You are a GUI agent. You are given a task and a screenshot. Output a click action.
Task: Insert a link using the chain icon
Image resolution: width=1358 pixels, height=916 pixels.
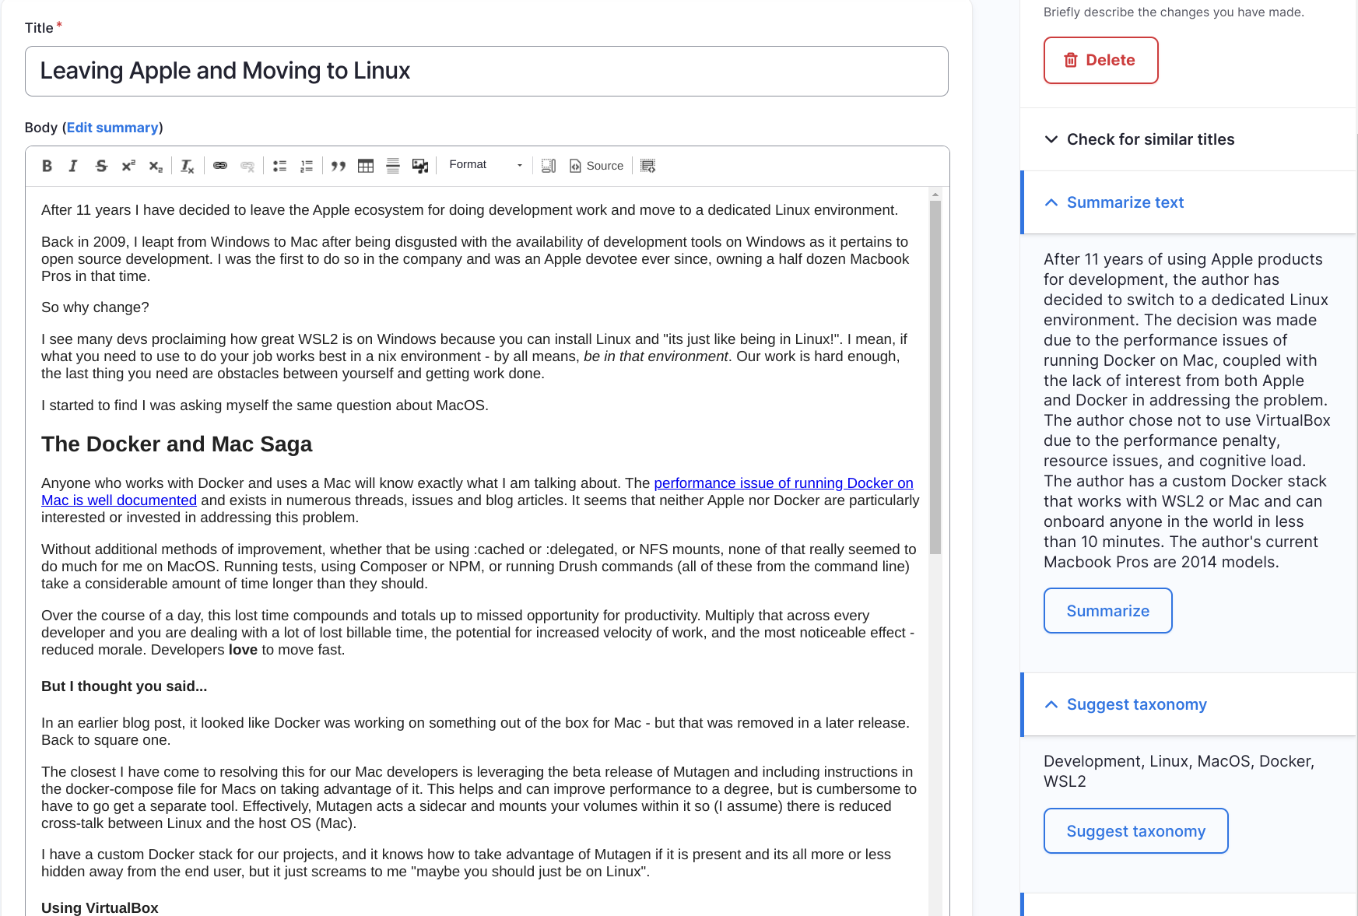(220, 165)
